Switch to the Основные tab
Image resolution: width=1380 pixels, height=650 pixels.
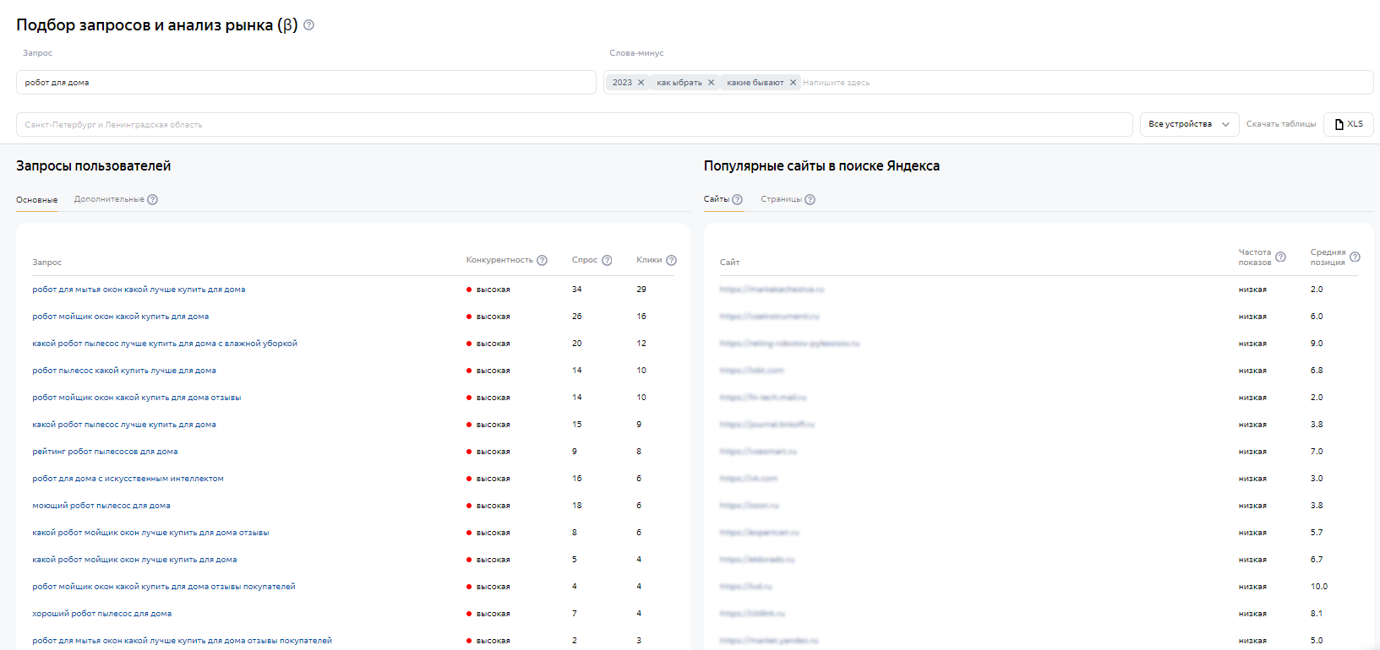(37, 200)
